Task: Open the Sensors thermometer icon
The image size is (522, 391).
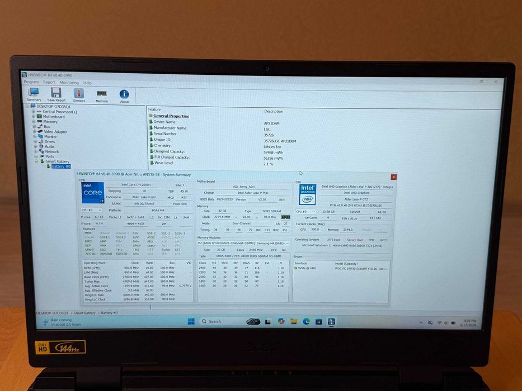Action: tap(79, 95)
